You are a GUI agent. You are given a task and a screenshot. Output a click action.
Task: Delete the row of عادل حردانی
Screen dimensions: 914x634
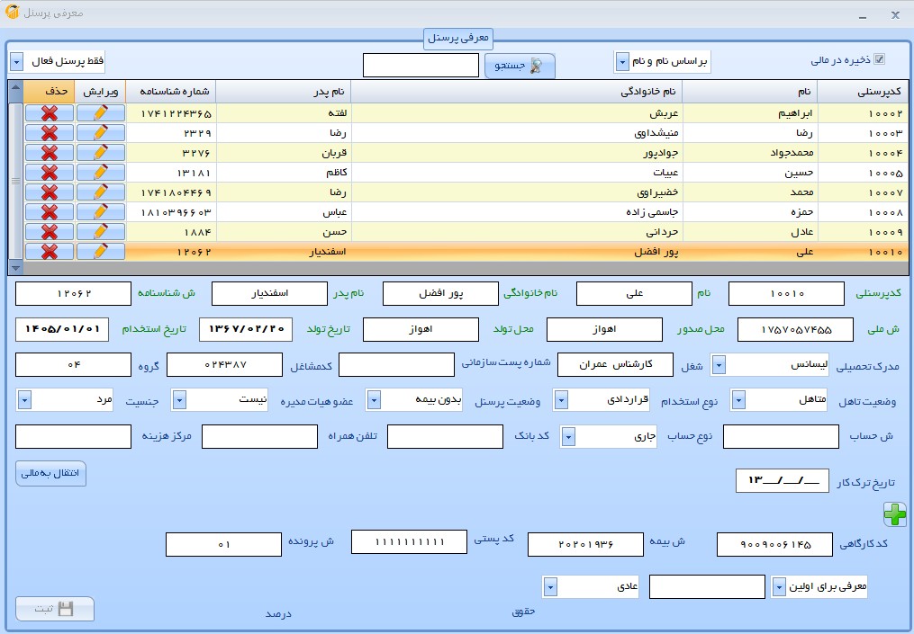coord(50,232)
